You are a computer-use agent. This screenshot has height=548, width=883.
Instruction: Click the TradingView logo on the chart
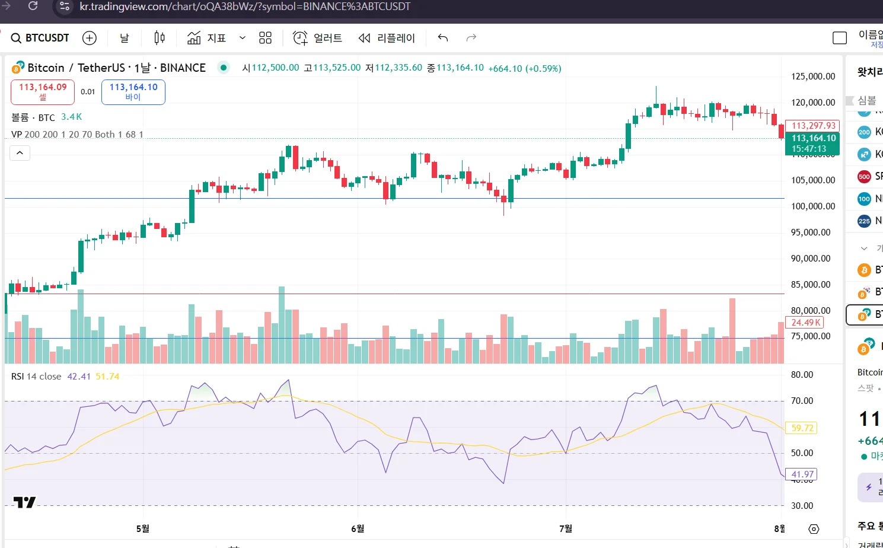(x=24, y=502)
